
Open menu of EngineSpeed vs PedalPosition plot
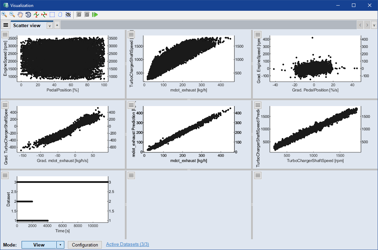(5, 34)
